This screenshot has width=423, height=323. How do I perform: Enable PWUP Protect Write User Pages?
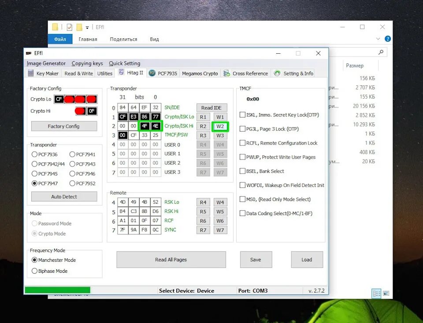tap(242, 157)
